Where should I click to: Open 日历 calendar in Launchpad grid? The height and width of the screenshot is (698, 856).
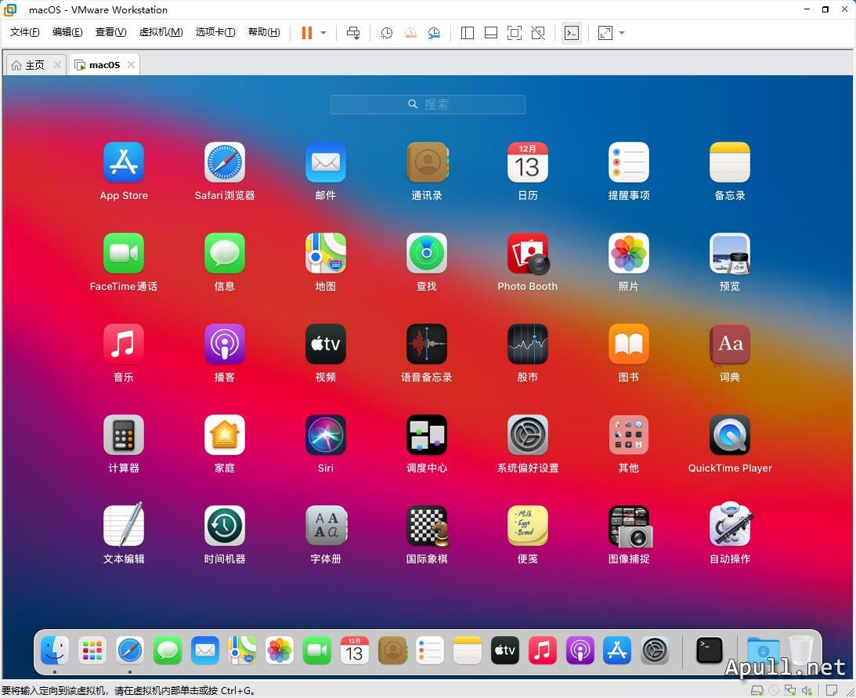(527, 163)
